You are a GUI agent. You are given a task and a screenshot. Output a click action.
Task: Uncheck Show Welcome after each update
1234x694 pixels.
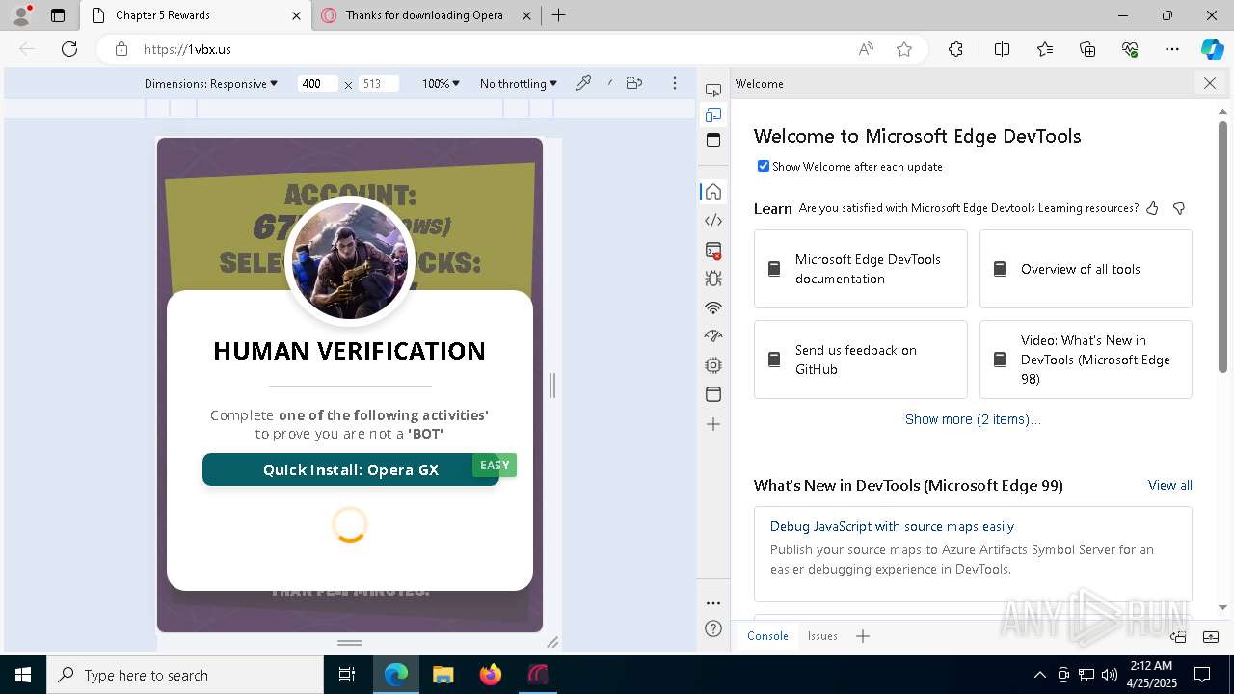tap(764, 166)
